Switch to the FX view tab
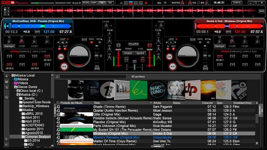This screenshot has height=150, width=267. coord(102,3)
